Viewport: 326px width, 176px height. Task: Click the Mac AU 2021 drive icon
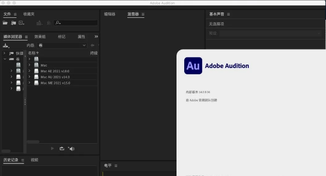[36, 77]
